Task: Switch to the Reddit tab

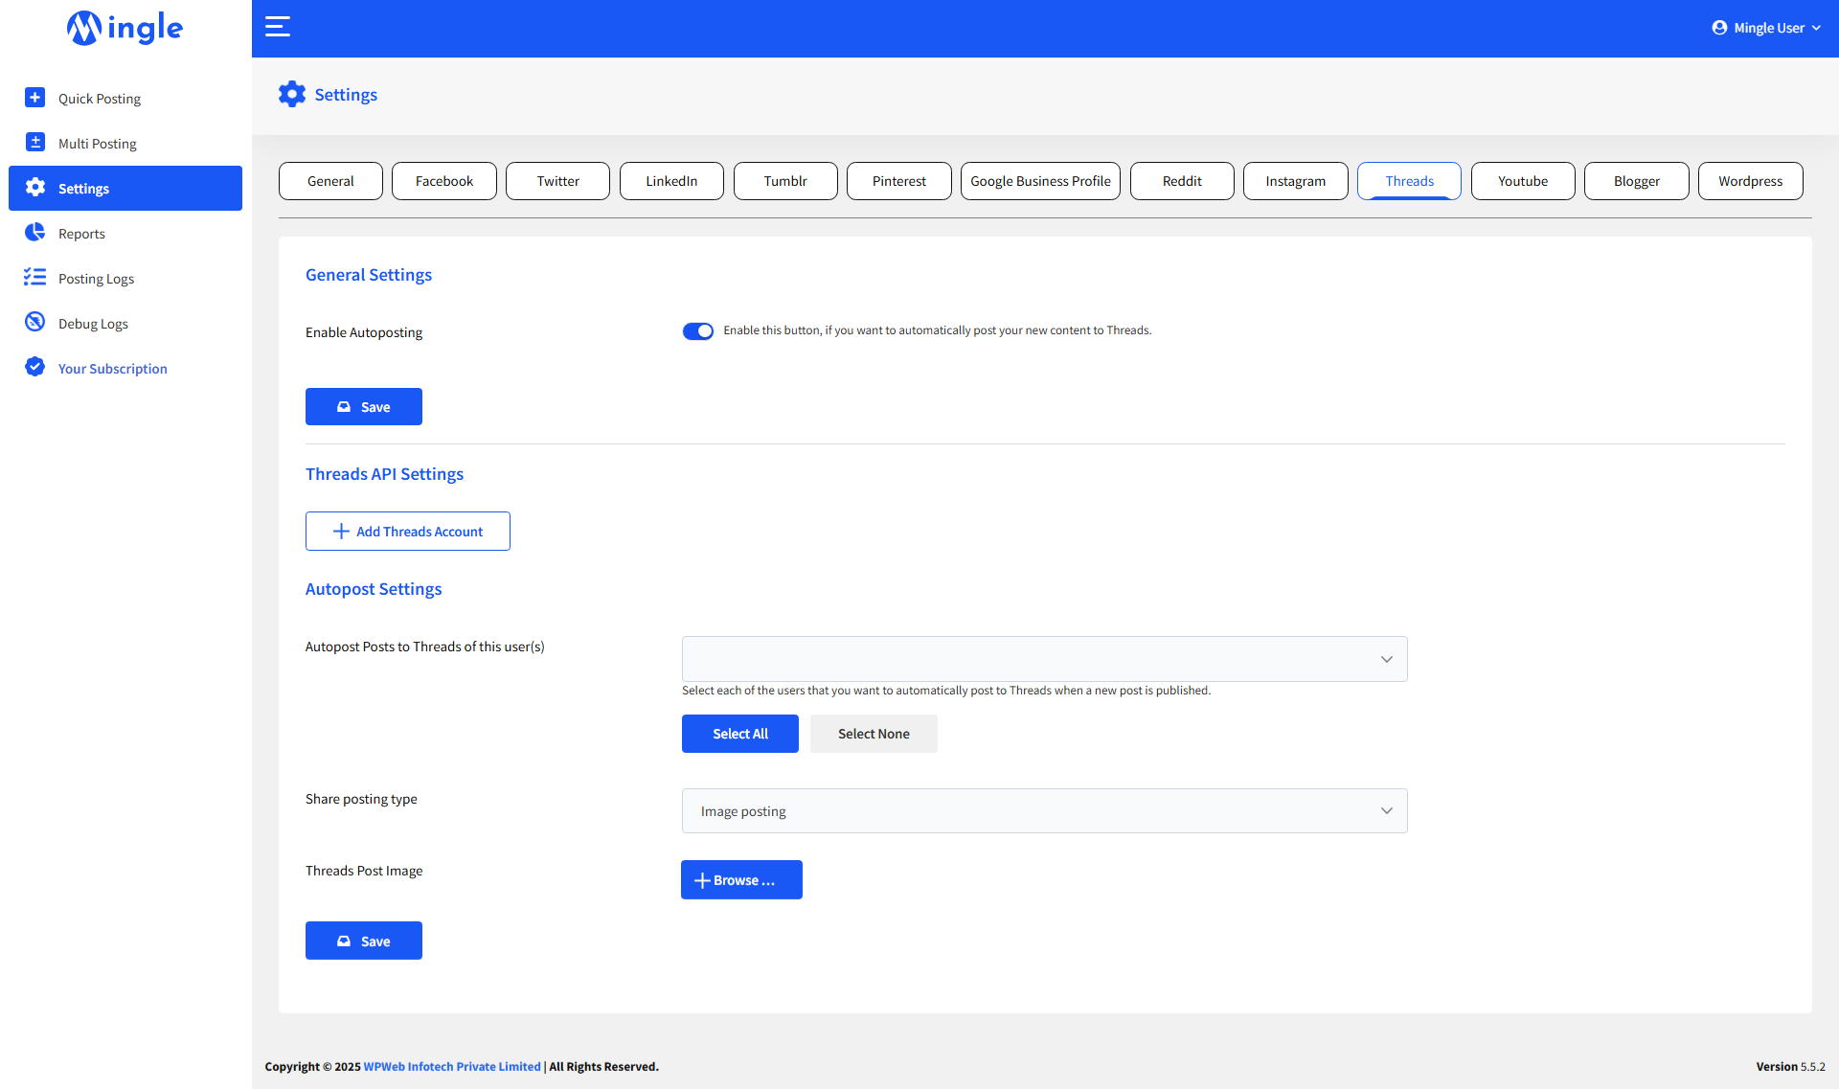Action: [1182, 181]
